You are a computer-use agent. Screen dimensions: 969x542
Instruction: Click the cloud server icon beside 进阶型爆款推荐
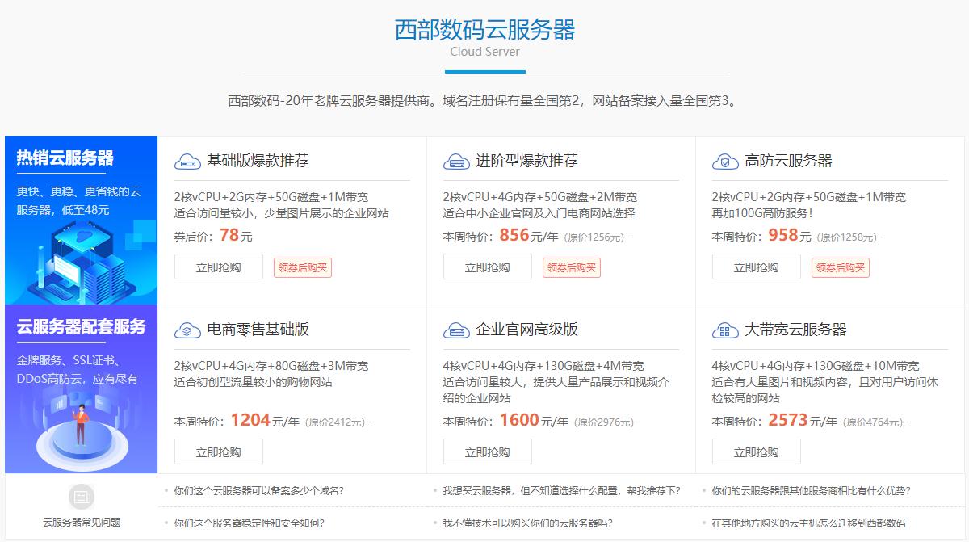click(456, 162)
